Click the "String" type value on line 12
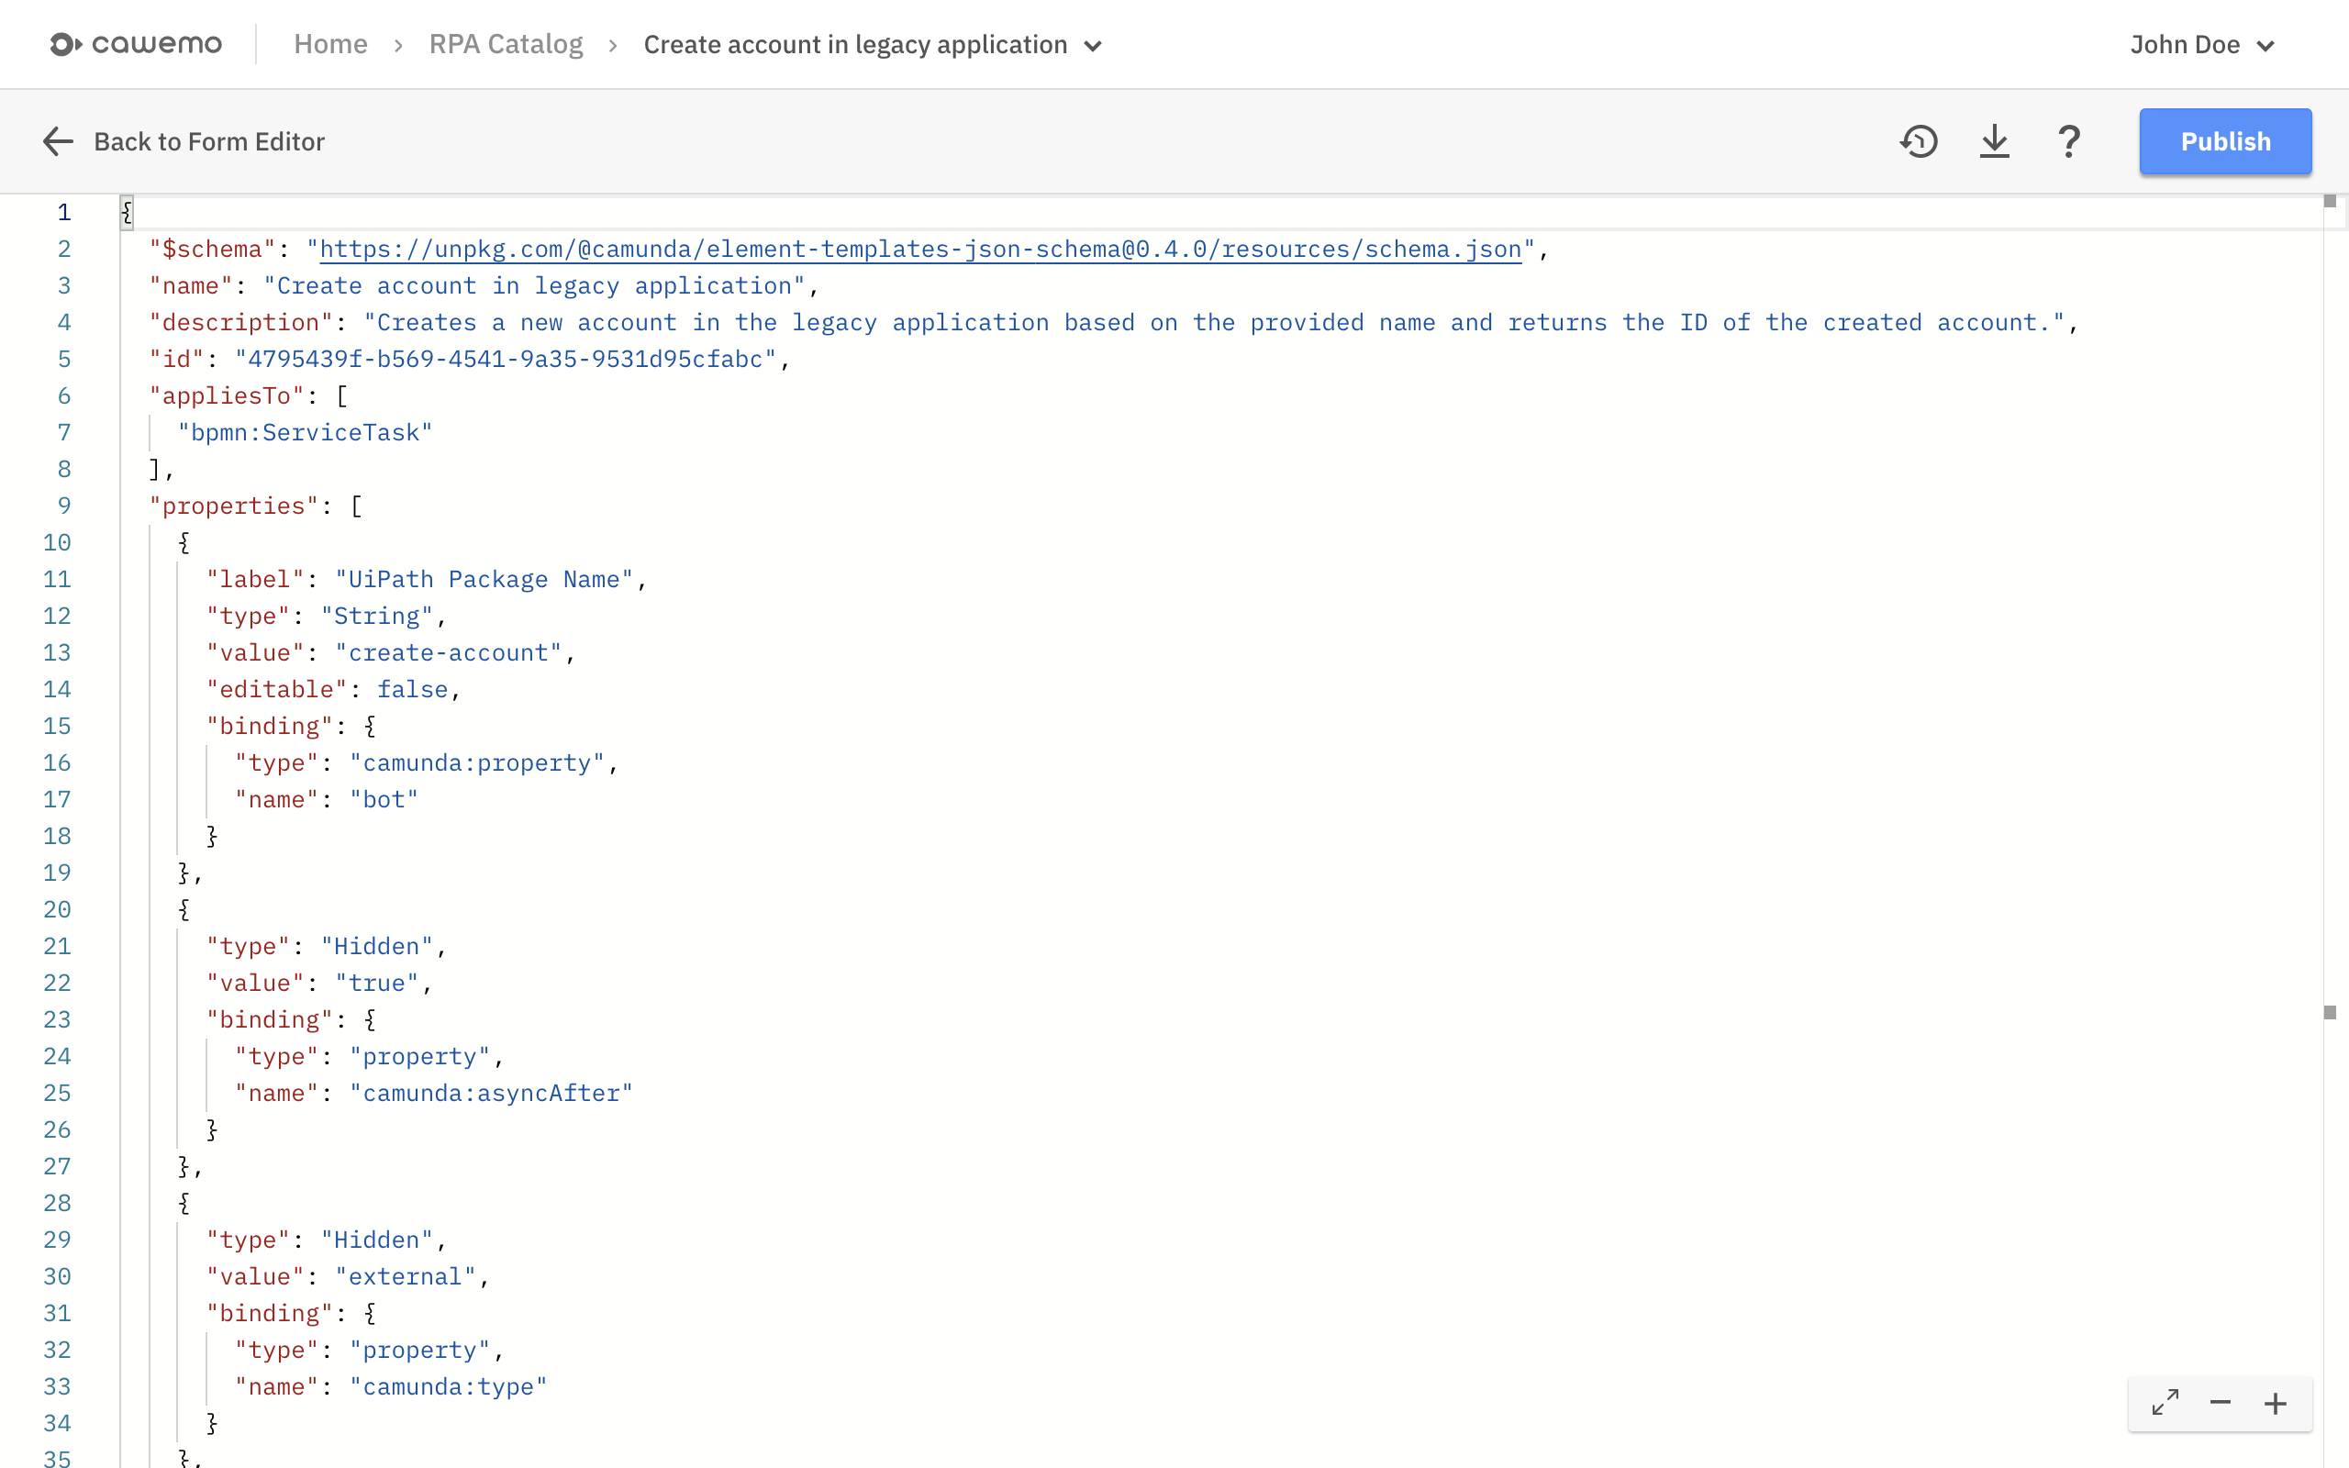 376,617
